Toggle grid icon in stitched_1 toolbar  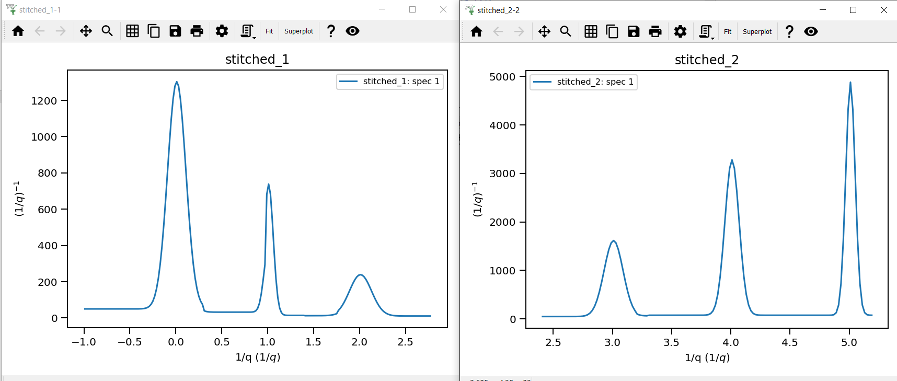tap(132, 31)
